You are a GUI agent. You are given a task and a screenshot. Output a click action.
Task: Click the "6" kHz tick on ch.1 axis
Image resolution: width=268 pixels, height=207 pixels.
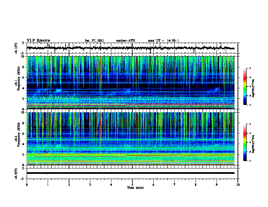(24, 78)
